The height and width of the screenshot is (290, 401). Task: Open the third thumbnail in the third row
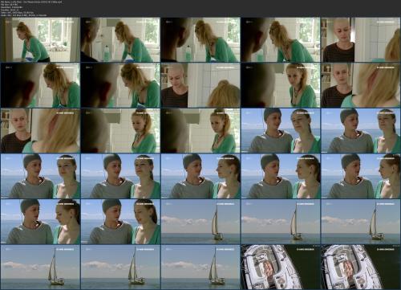coord(200,131)
